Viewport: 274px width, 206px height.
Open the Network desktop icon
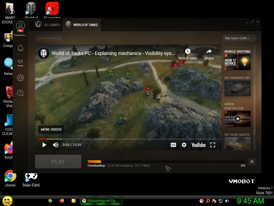tap(8, 67)
